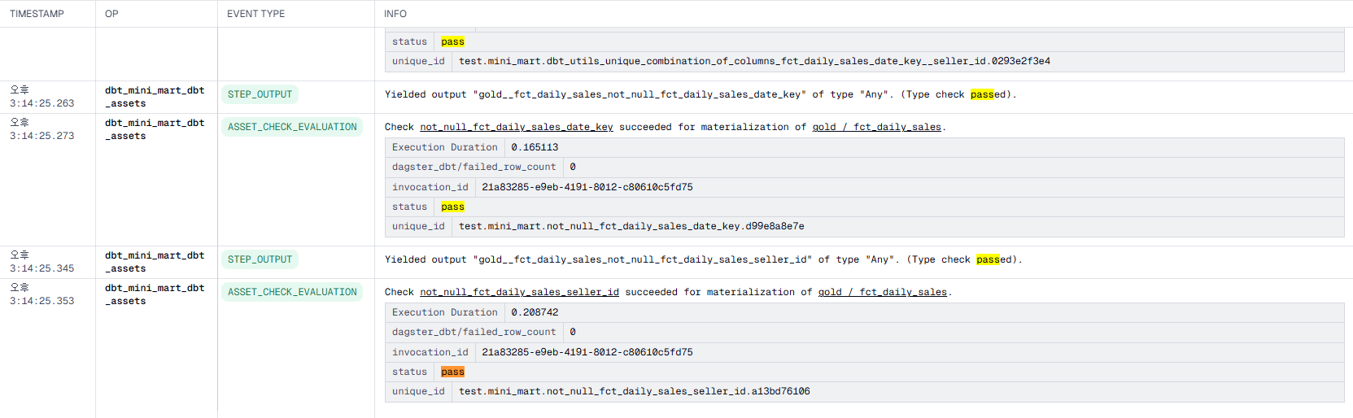The width and height of the screenshot is (1353, 418).
Task: Click gold / fct_daily_sales link in seller_id check row
Action: [x=882, y=292]
